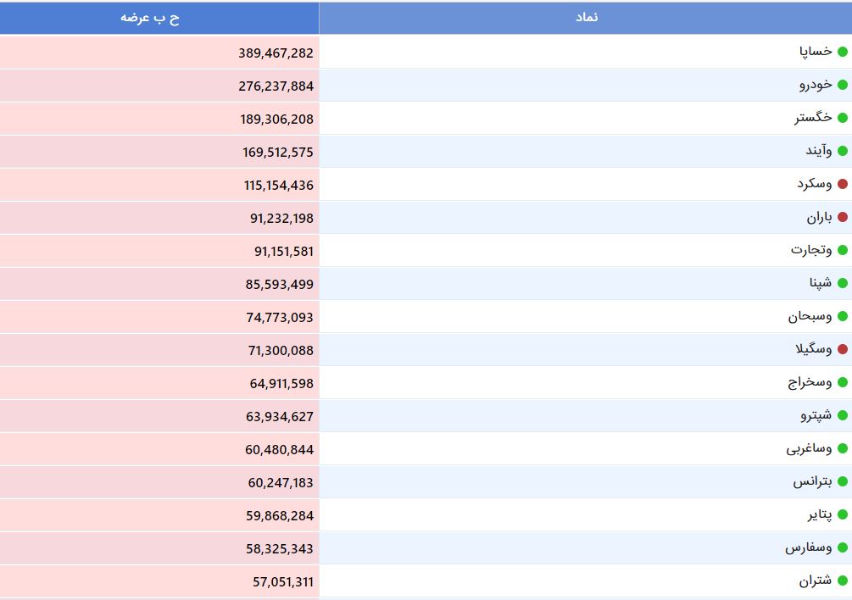Click the value 91,151,581

point(284,252)
